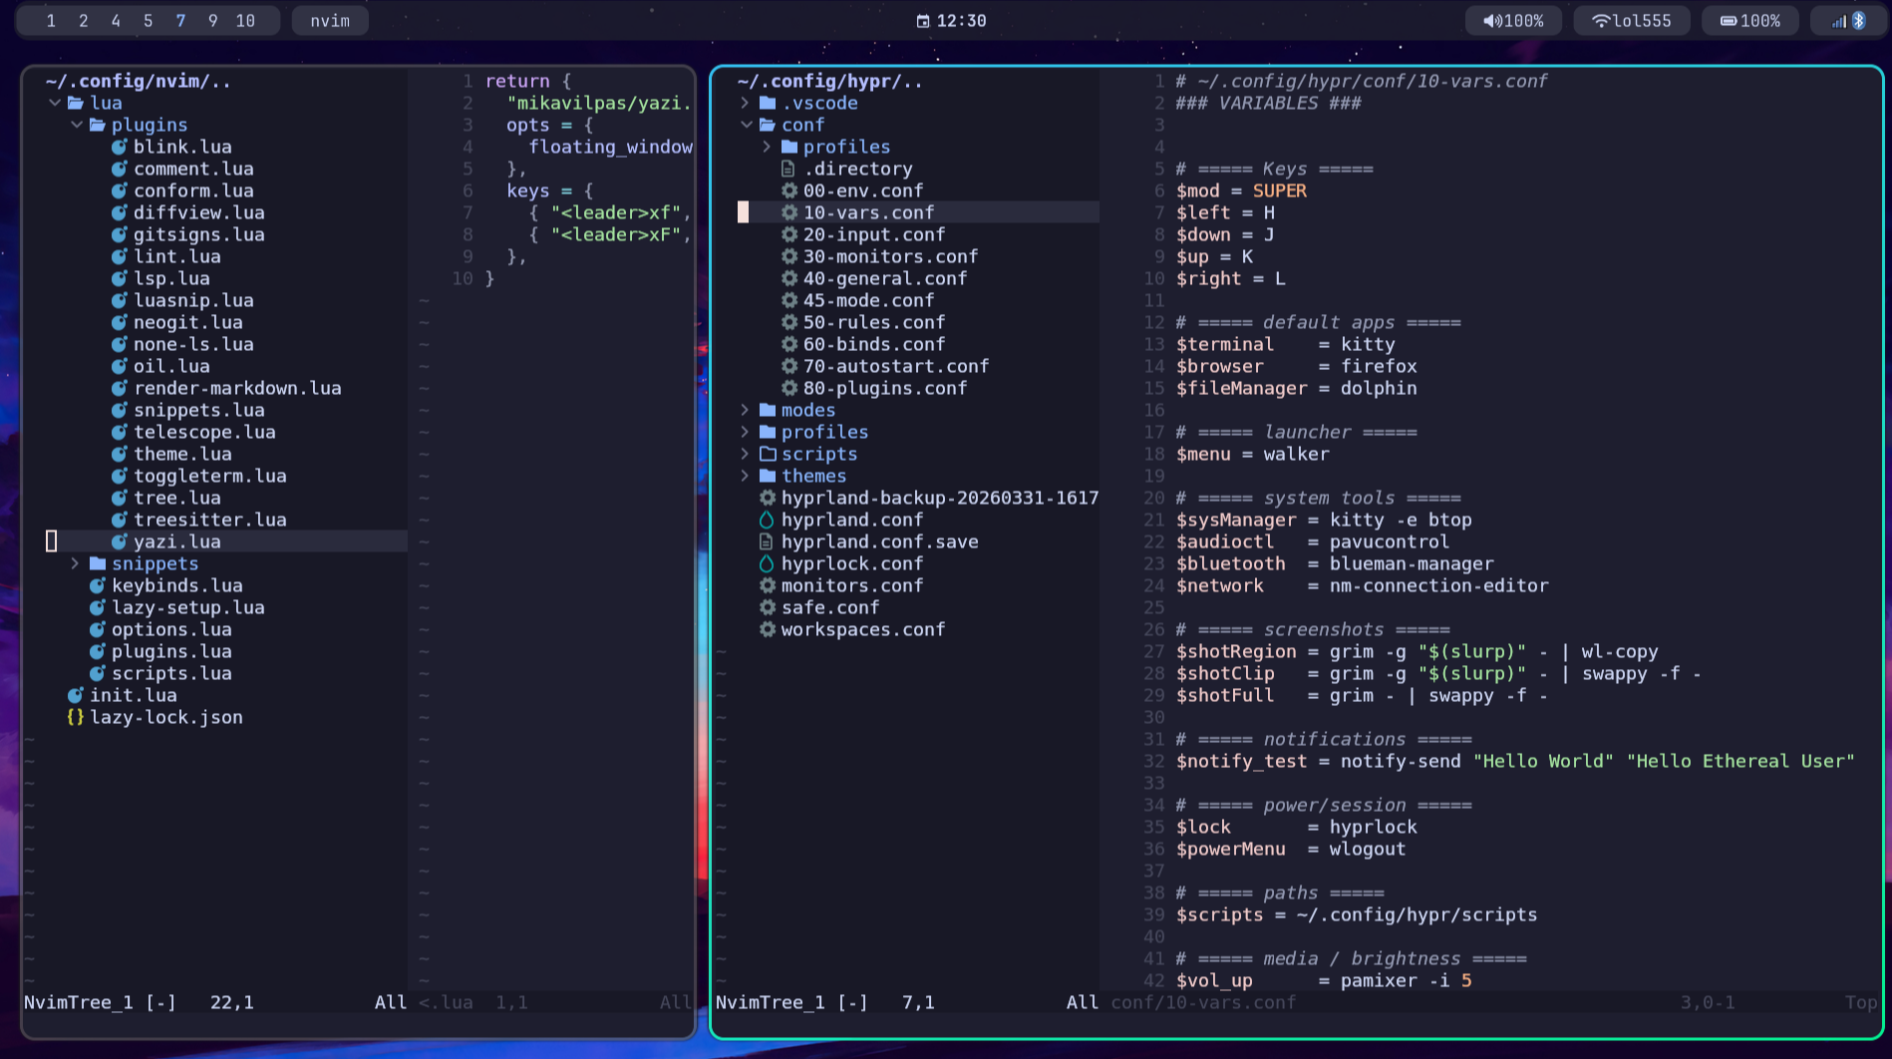The image size is (1892, 1059).
Task: Click the empty folder icon of scripts
Action: coord(768,454)
